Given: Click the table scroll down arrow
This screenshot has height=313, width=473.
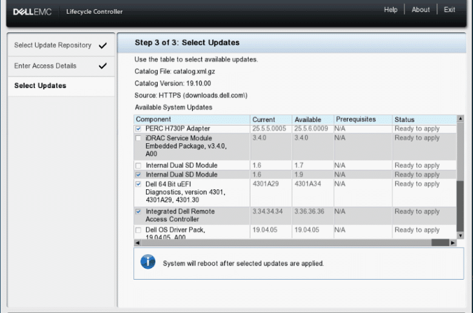Looking at the screenshot, I should [x=460, y=235].
